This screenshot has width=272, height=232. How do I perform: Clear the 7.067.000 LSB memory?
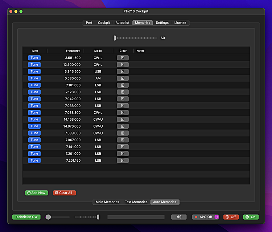point(123,140)
